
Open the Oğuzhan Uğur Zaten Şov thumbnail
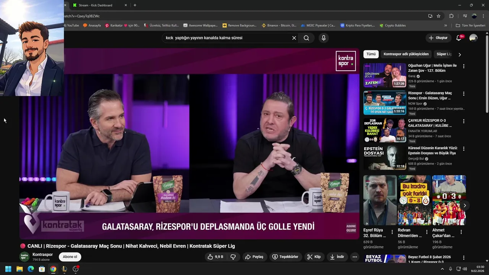coord(385,75)
